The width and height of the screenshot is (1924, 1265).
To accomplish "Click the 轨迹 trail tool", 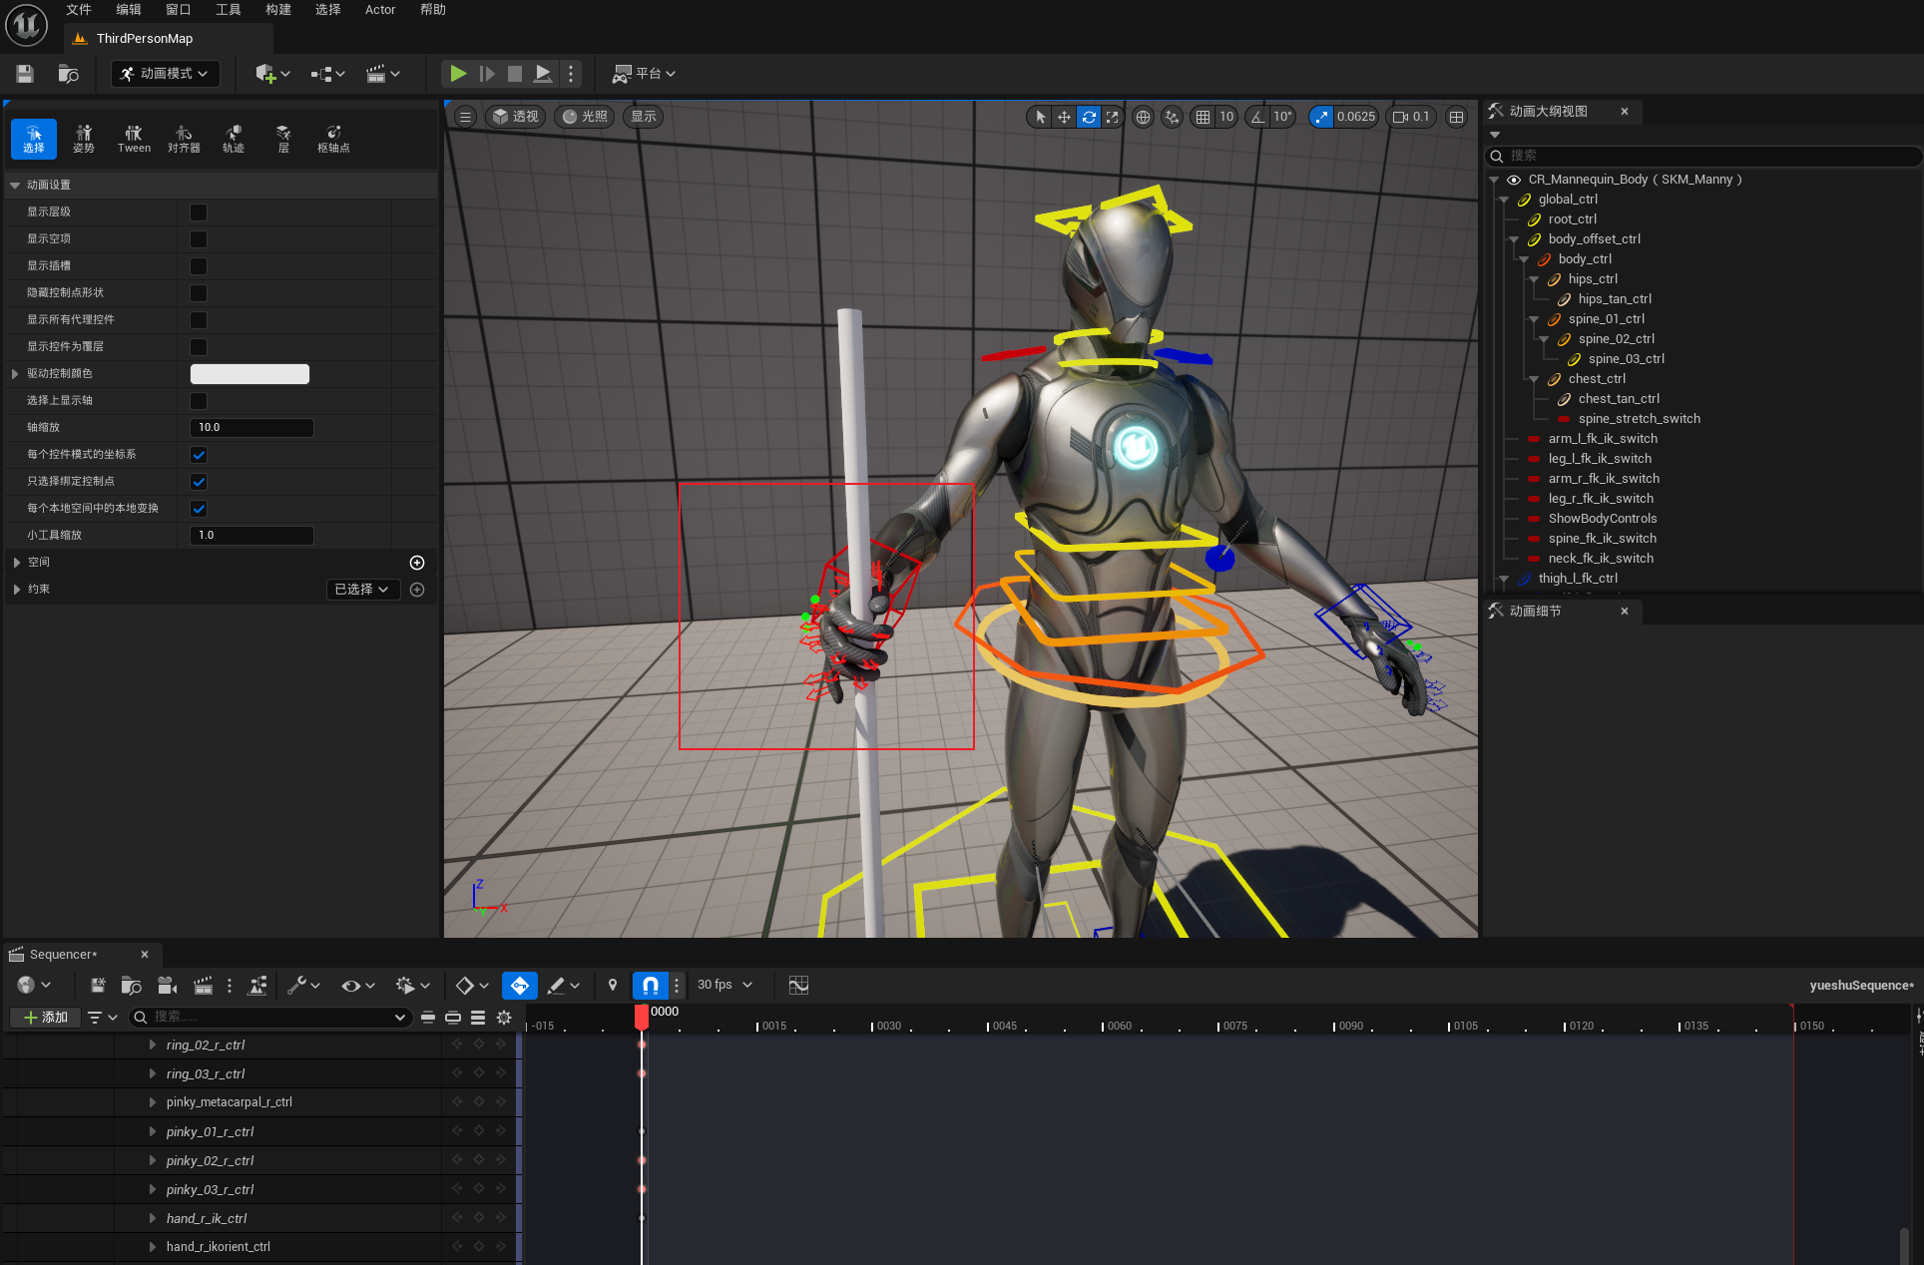I will pyautogui.click(x=234, y=139).
